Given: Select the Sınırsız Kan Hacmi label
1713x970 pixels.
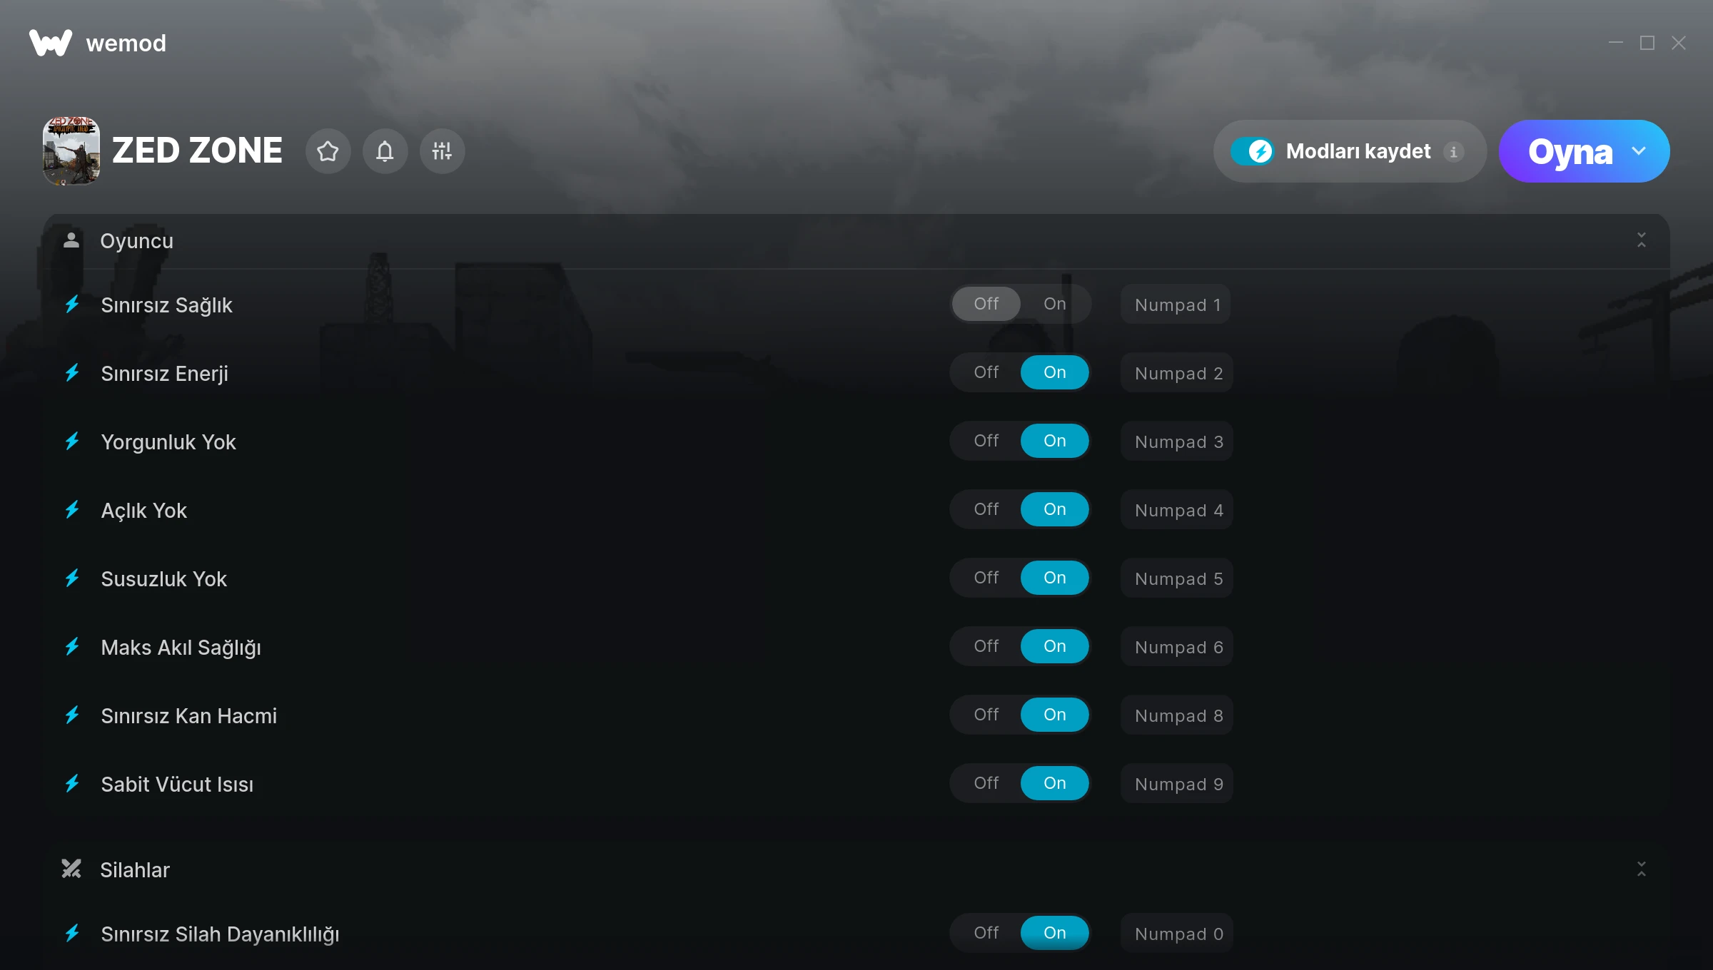Looking at the screenshot, I should pyautogui.click(x=188, y=716).
